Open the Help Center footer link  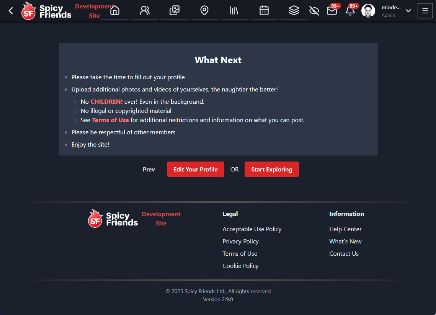[x=345, y=229]
